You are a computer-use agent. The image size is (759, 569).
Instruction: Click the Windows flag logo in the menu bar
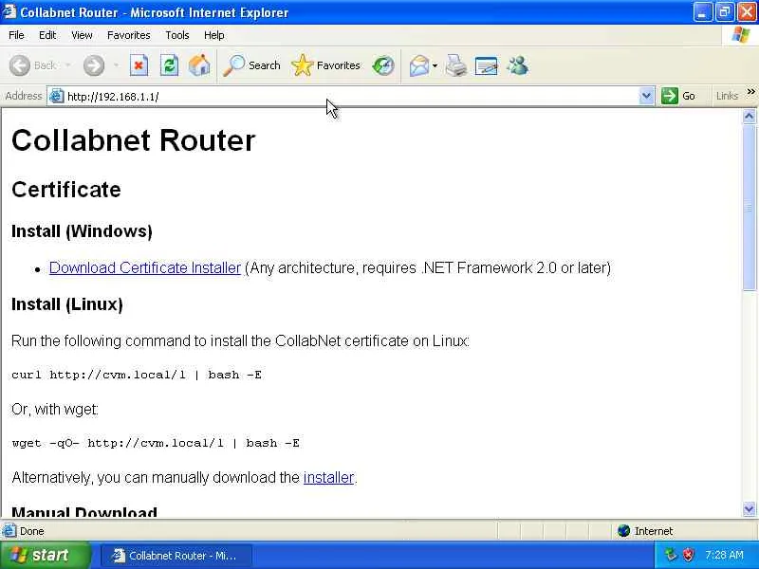point(741,35)
